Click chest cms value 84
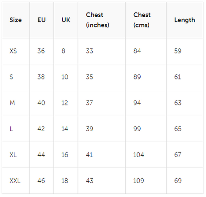 [x=137, y=51]
